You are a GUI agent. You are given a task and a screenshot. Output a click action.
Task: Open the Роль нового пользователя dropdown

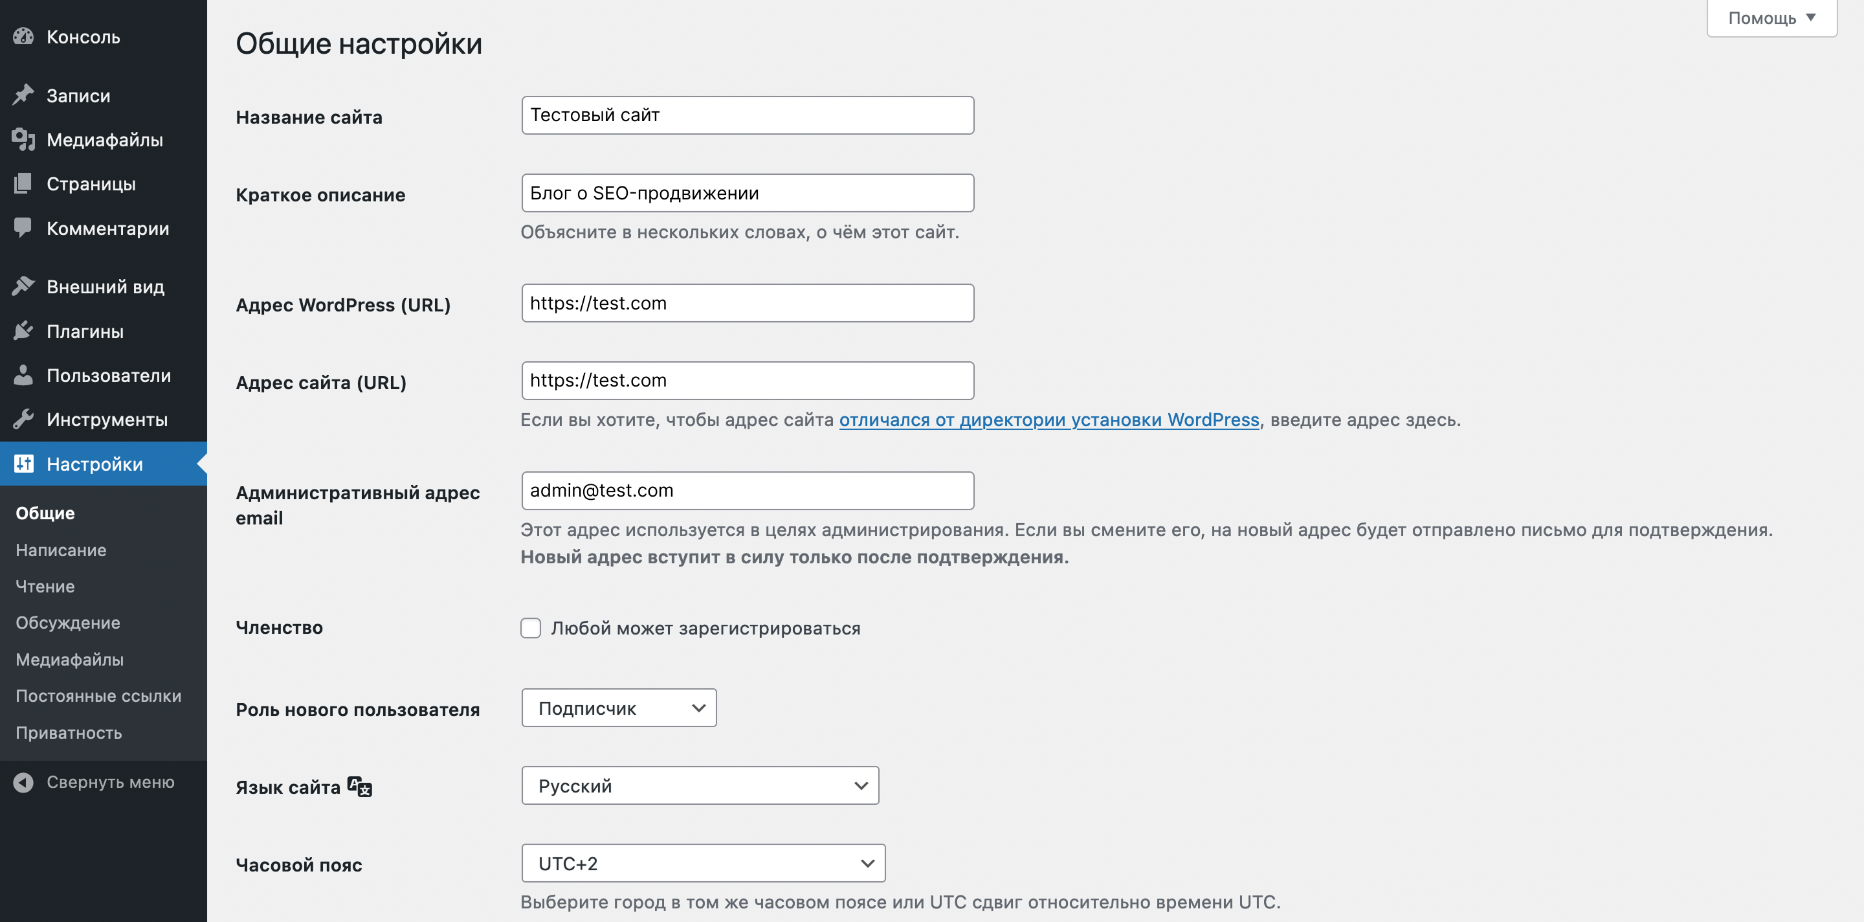[x=619, y=708]
